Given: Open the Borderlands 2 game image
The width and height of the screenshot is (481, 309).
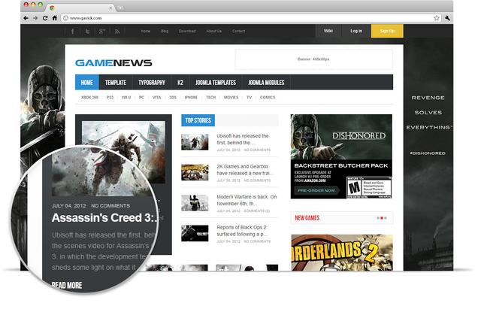Looking at the screenshot, I should point(342,253).
